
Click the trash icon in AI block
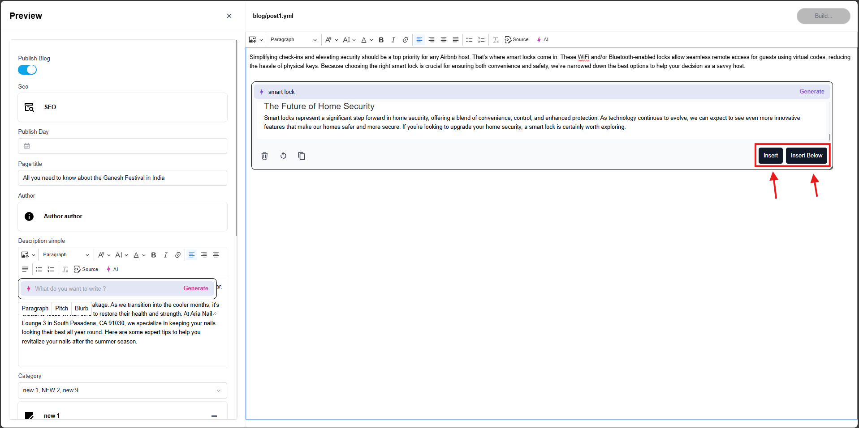pyautogui.click(x=264, y=156)
